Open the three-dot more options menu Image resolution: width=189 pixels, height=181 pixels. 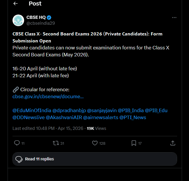174,18
